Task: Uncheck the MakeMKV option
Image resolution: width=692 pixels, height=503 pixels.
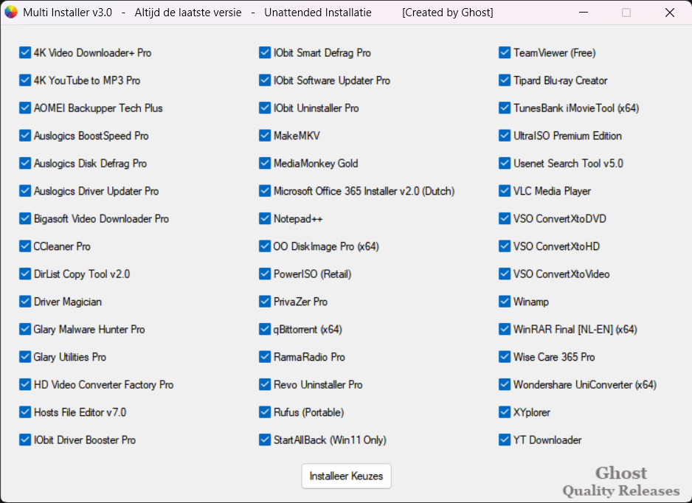Action: coord(265,136)
